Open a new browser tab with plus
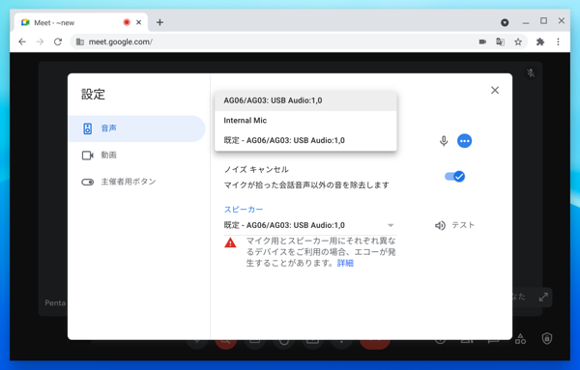Image resolution: width=580 pixels, height=370 pixels. tap(159, 22)
